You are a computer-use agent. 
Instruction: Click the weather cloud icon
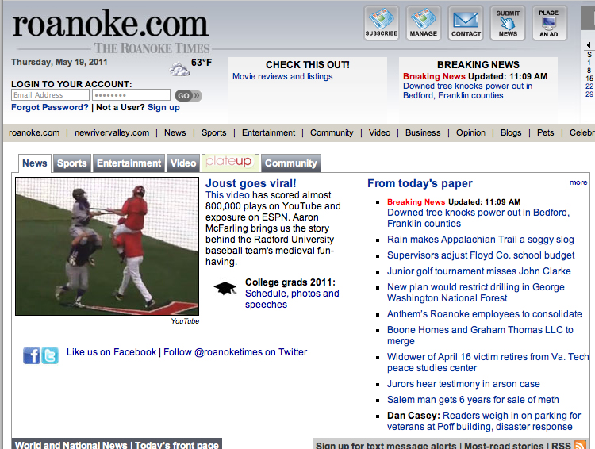[x=179, y=69]
